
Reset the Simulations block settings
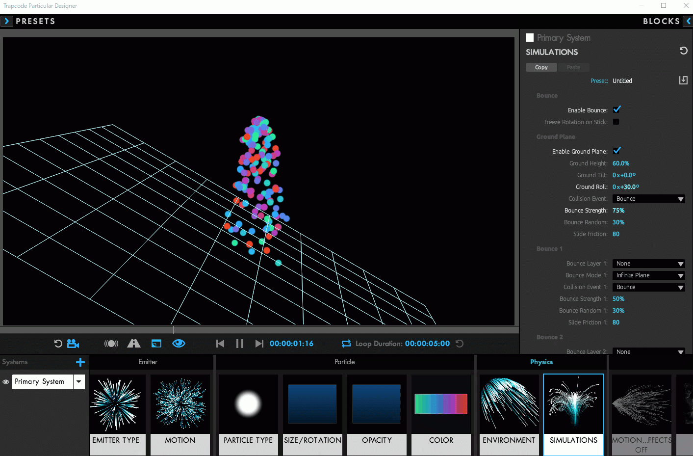(x=683, y=51)
